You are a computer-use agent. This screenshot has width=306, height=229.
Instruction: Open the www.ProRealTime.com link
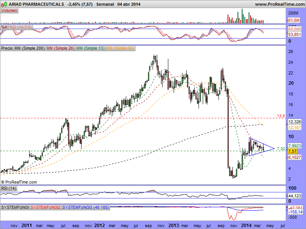pyautogui.click(x=280, y=4)
